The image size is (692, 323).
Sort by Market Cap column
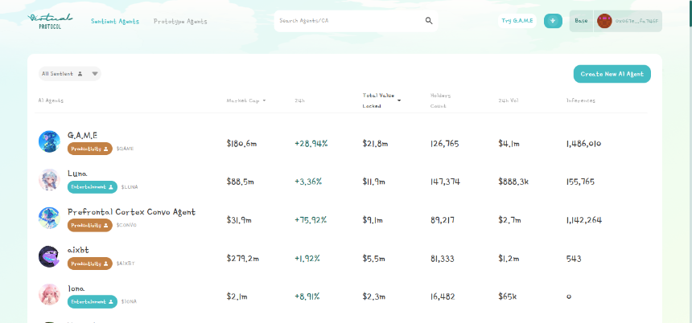pyautogui.click(x=245, y=100)
